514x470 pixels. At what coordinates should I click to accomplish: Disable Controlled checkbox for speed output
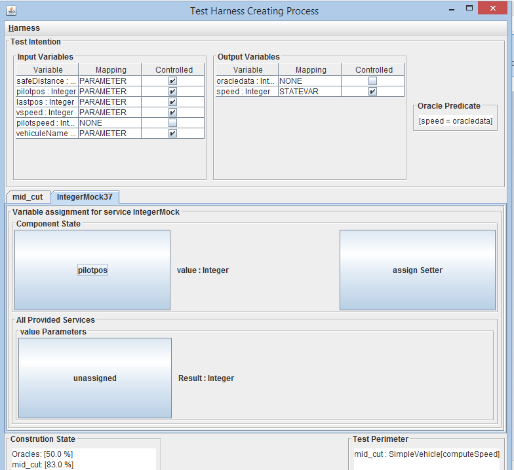coord(372,92)
